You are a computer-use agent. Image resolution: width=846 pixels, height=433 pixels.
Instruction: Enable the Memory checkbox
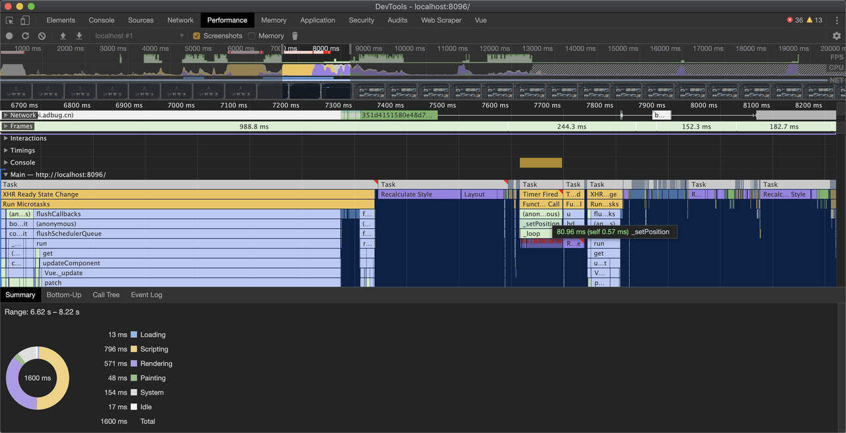point(252,36)
